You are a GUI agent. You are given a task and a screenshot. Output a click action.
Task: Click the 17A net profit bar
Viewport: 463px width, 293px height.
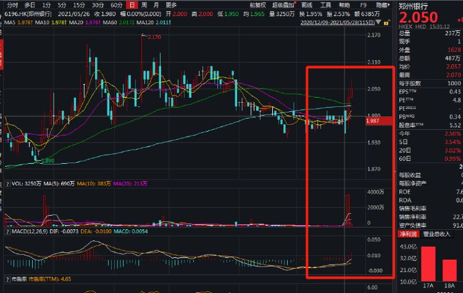pyautogui.click(x=428, y=262)
